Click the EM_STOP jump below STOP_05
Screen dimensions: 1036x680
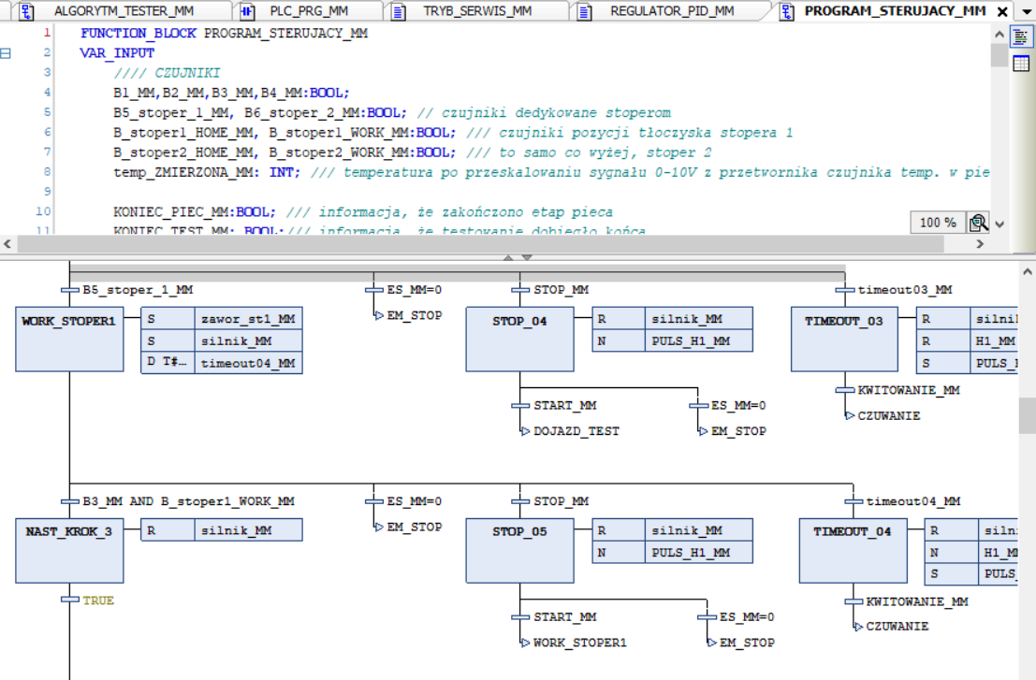pyautogui.click(x=741, y=643)
